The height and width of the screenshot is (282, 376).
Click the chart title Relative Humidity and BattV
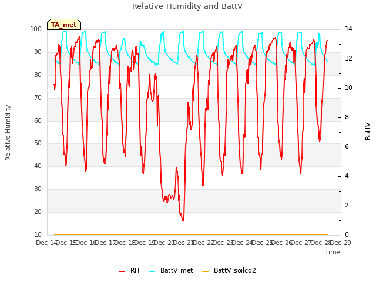point(187,6)
